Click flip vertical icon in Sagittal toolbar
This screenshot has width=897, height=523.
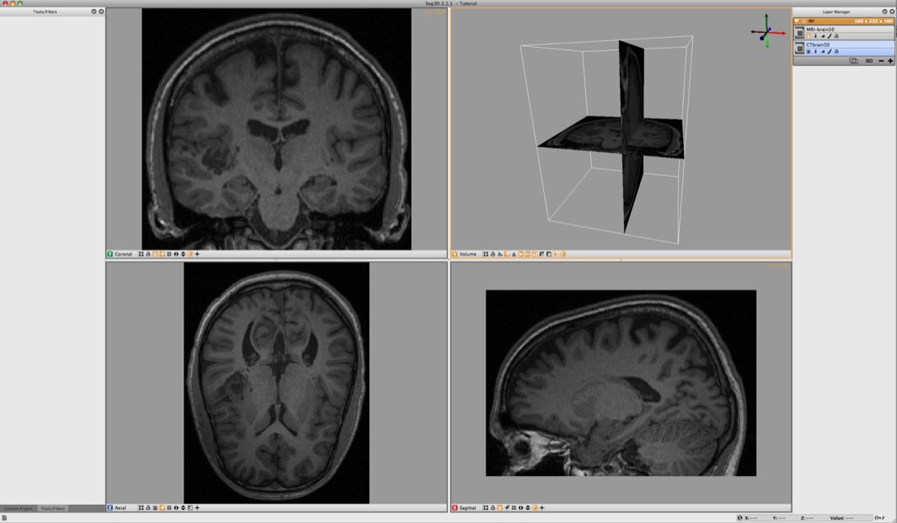pyautogui.click(x=528, y=507)
